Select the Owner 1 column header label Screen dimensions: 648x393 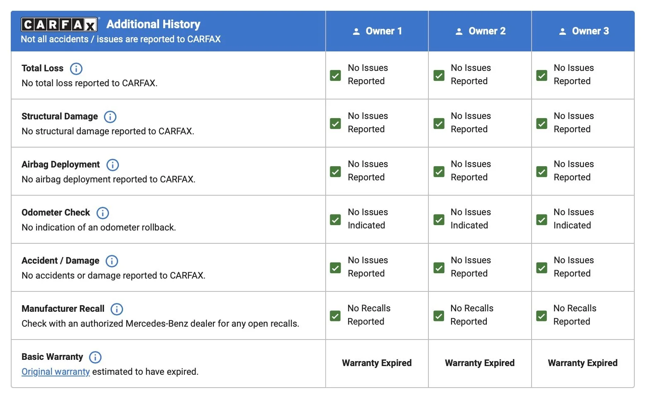pyautogui.click(x=384, y=31)
